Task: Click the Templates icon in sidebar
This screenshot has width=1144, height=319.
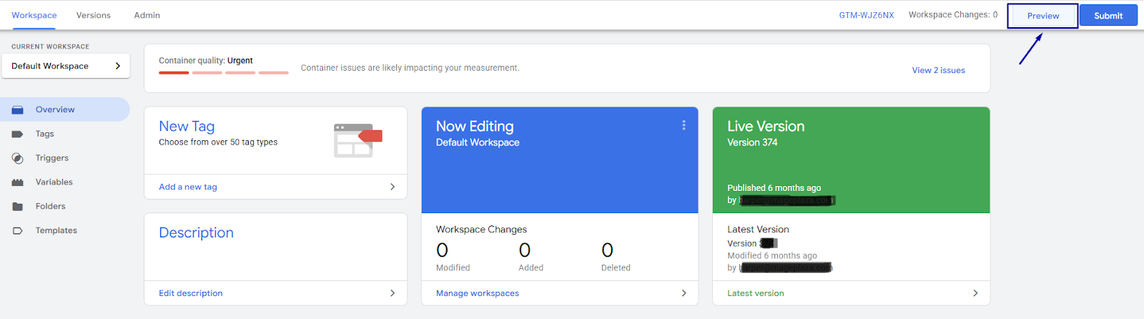Action: pyautogui.click(x=18, y=231)
